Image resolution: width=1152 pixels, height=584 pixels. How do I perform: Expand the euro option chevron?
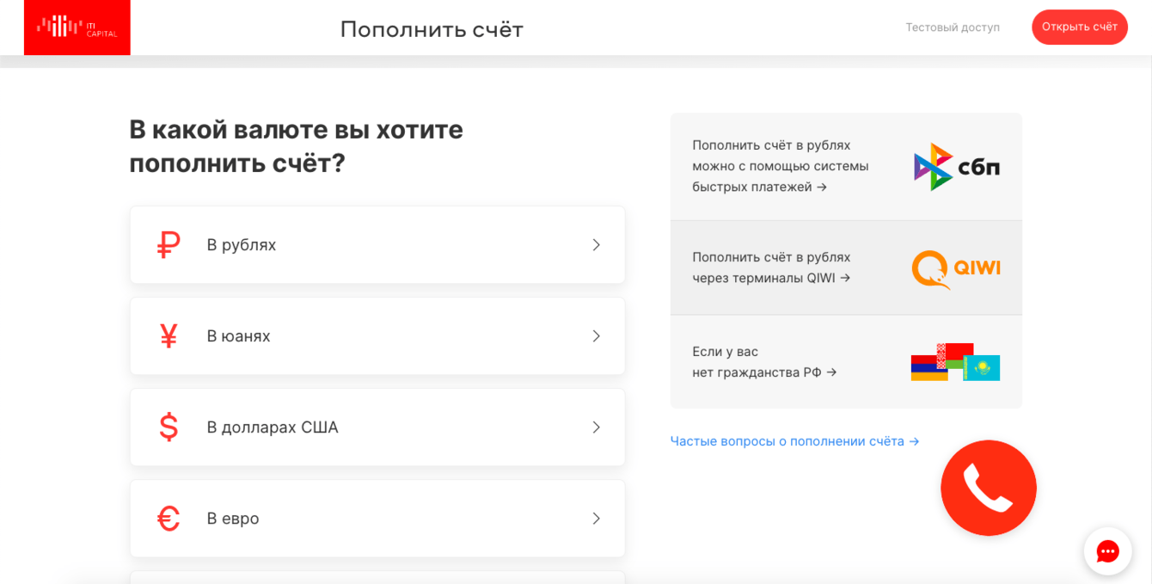(x=596, y=519)
